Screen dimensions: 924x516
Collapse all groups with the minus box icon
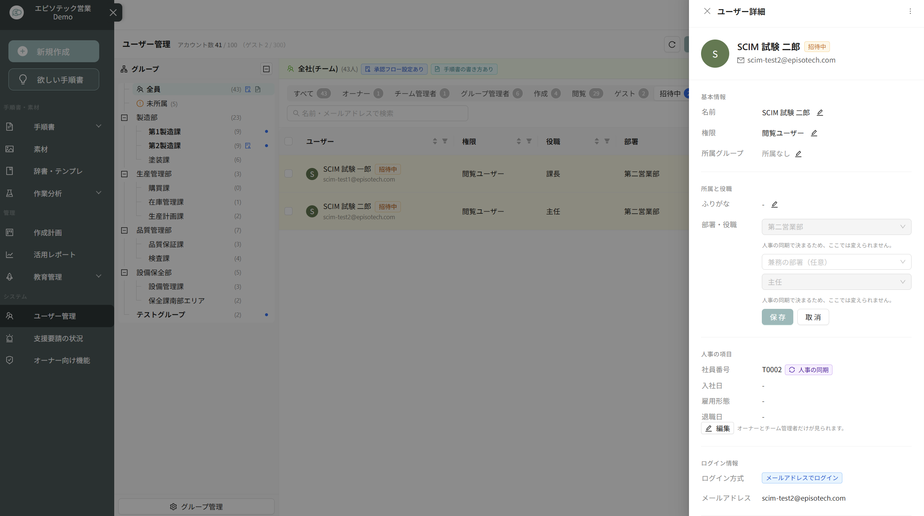(x=267, y=69)
